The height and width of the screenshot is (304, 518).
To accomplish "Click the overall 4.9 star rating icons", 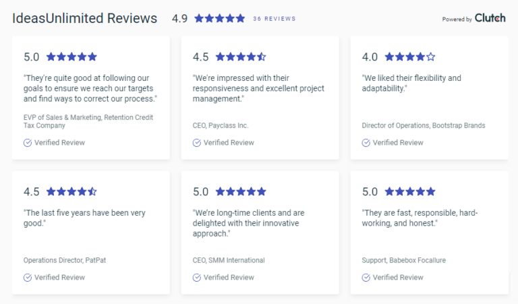I will coord(220,18).
